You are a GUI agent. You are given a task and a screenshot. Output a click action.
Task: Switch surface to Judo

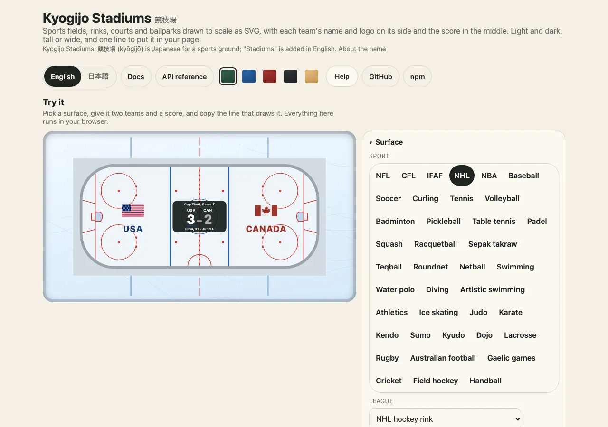(x=478, y=312)
